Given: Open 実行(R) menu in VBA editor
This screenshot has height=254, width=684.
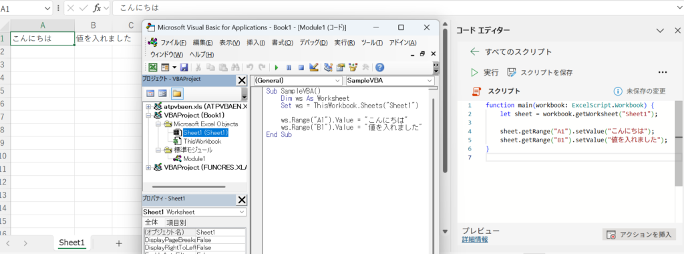Looking at the screenshot, I should pos(345,43).
